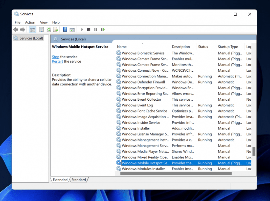Click the Export List toolbar icon
The image size is (270, 201).
pyautogui.click(x=55, y=30)
